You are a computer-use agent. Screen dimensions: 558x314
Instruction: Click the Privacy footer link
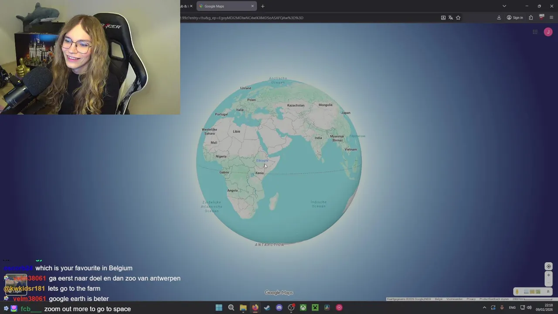[x=471, y=299]
